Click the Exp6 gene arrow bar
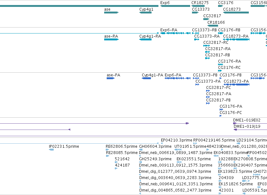The image size is (267, 195). pos(175,6)
